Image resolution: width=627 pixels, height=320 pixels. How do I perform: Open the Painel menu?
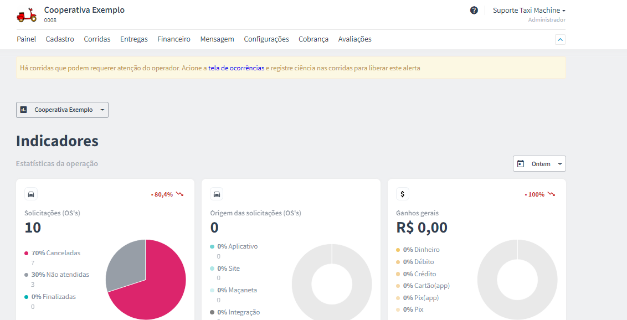point(27,39)
